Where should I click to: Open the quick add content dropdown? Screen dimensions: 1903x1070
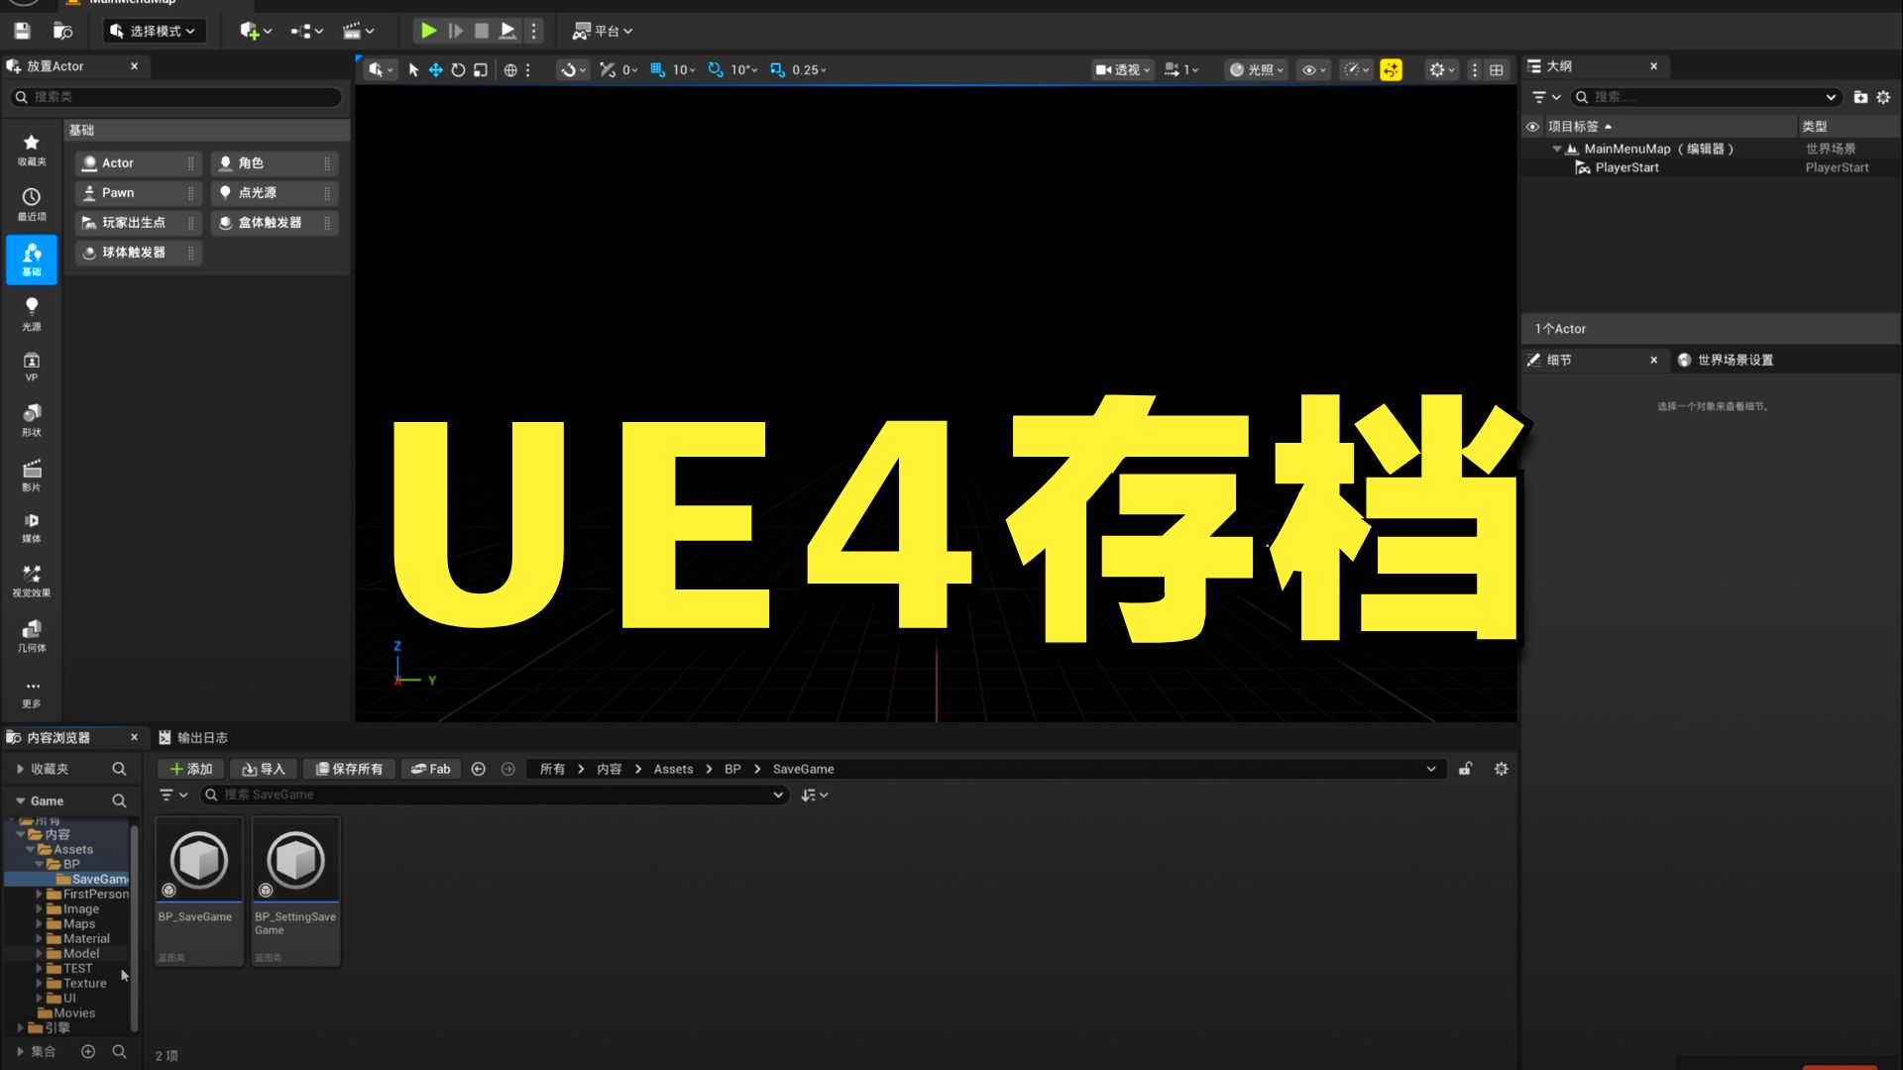click(255, 31)
